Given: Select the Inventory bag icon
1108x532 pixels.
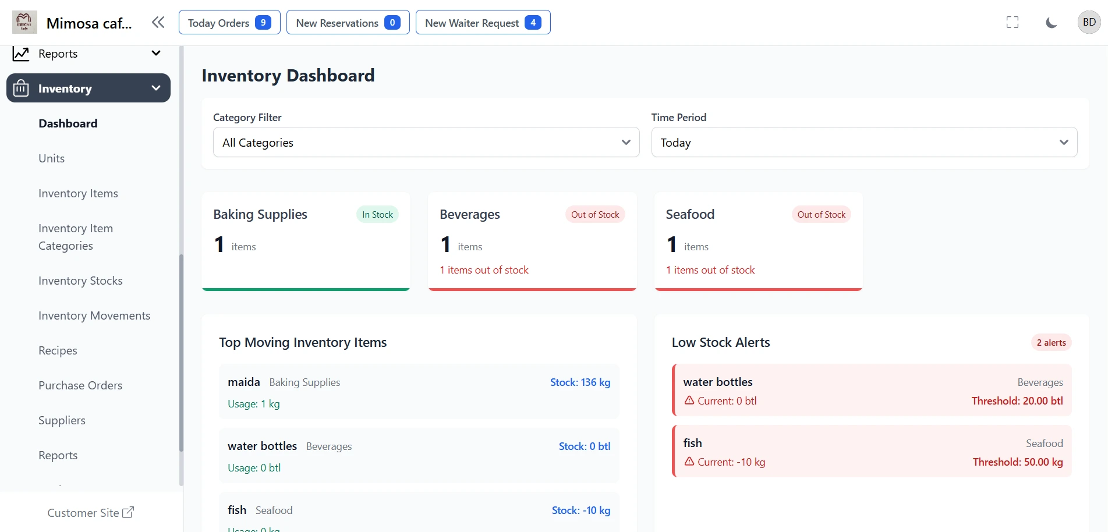Looking at the screenshot, I should 20,88.
